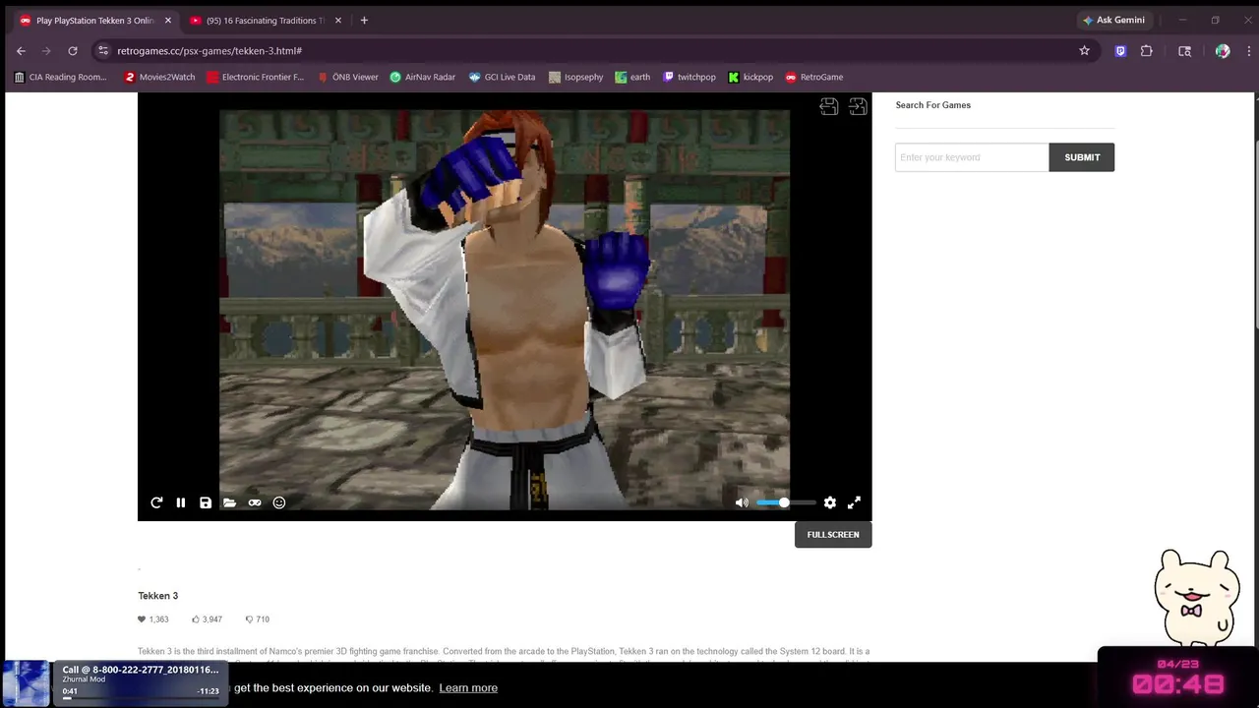The height and width of the screenshot is (708, 1259).
Task: Open the Twitch extension icon in toolbar
Action: [1120, 51]
